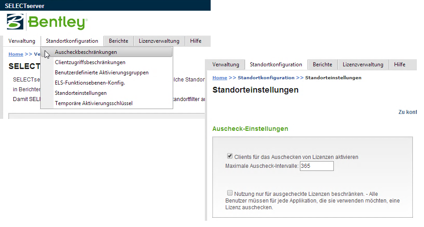This screenshot has height=227, width=424.
Task: Follow the Home breadcrumb link in the right window
Action: [220, 77]
